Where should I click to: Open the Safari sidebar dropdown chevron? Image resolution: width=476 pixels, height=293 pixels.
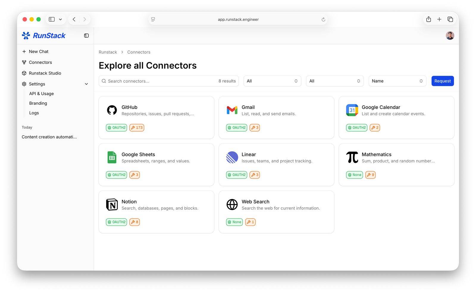[x=60, y=19]
